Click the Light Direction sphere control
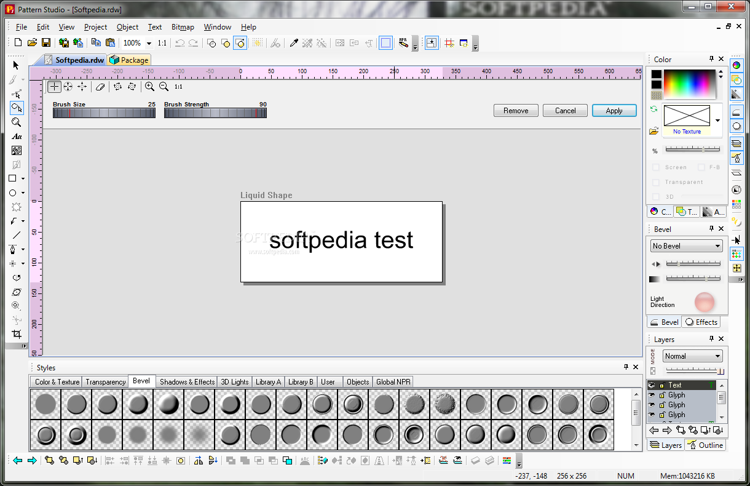 [705, 302]
